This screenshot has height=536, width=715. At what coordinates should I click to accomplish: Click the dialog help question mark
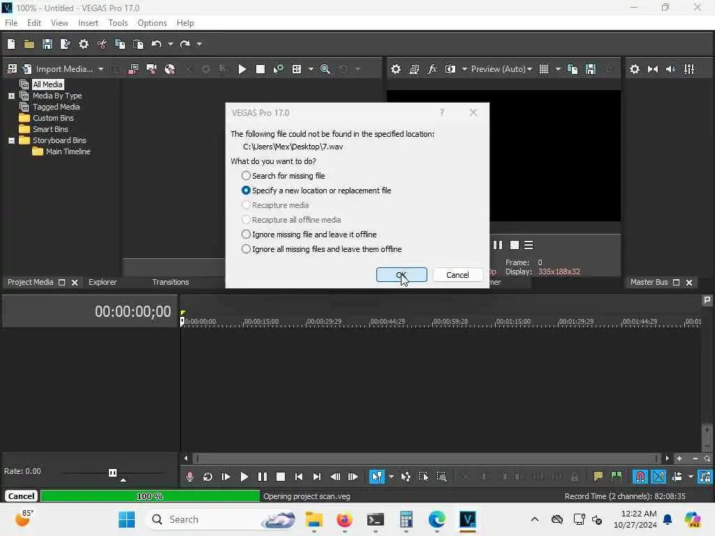point(442,112)
